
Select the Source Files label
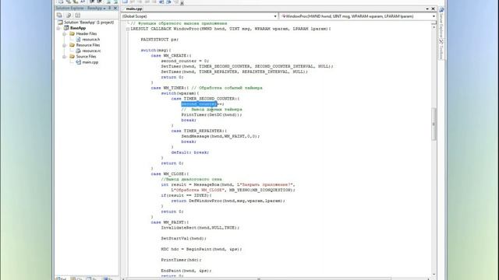pos(86,57)
